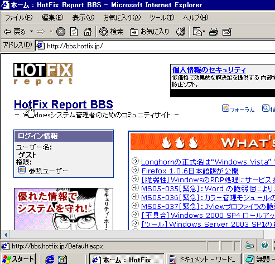Image resolution: width=275 pixels, height=264 pixels.
Task: Open the [ツール] Windows Server 2003 SP1 link
Action: [x=208, y=225]
